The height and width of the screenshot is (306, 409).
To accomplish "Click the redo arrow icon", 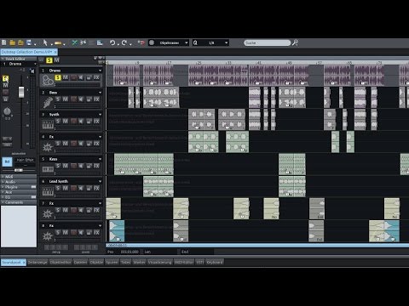I will pyautogui.click(x=124, y=42).
